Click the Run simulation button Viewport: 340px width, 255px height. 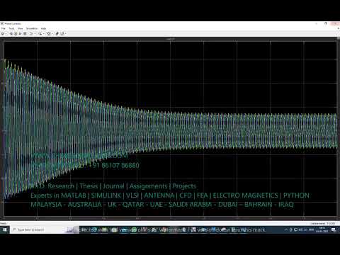[x=16, y=33]
